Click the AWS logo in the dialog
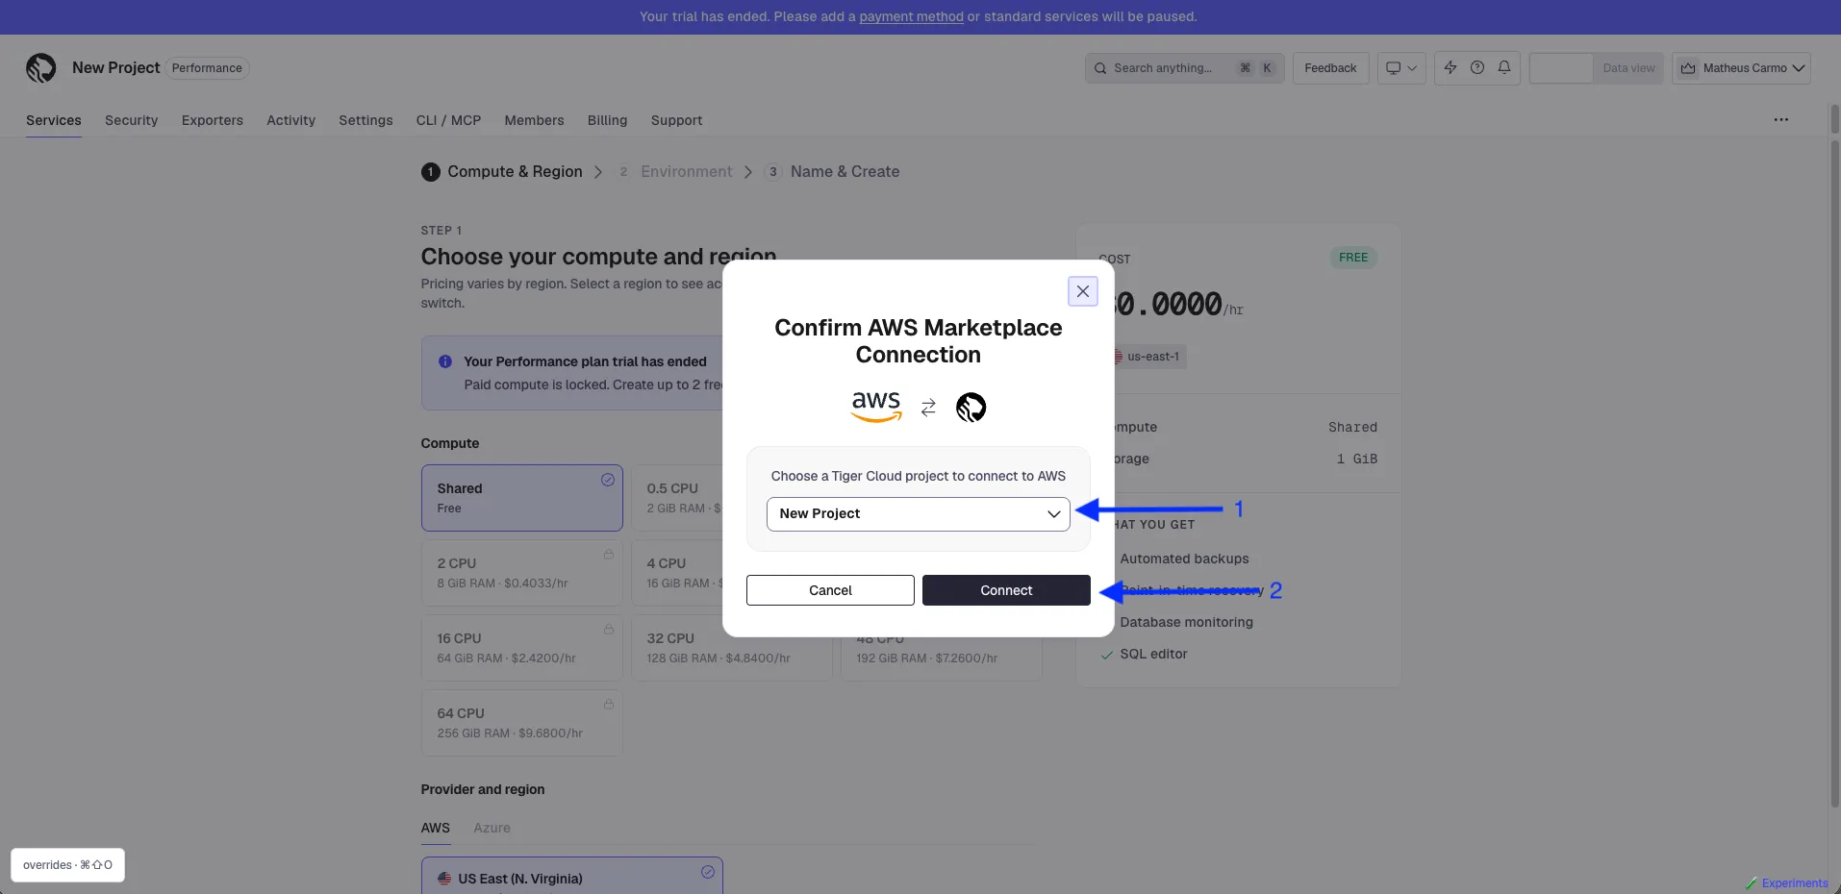 (x=876, y=407)
